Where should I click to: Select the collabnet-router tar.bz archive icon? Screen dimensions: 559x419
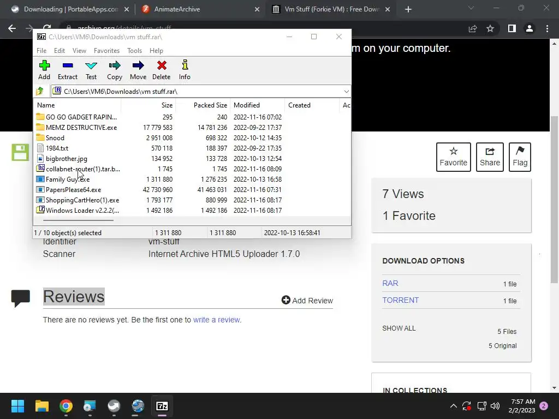[x=40, y=169]
